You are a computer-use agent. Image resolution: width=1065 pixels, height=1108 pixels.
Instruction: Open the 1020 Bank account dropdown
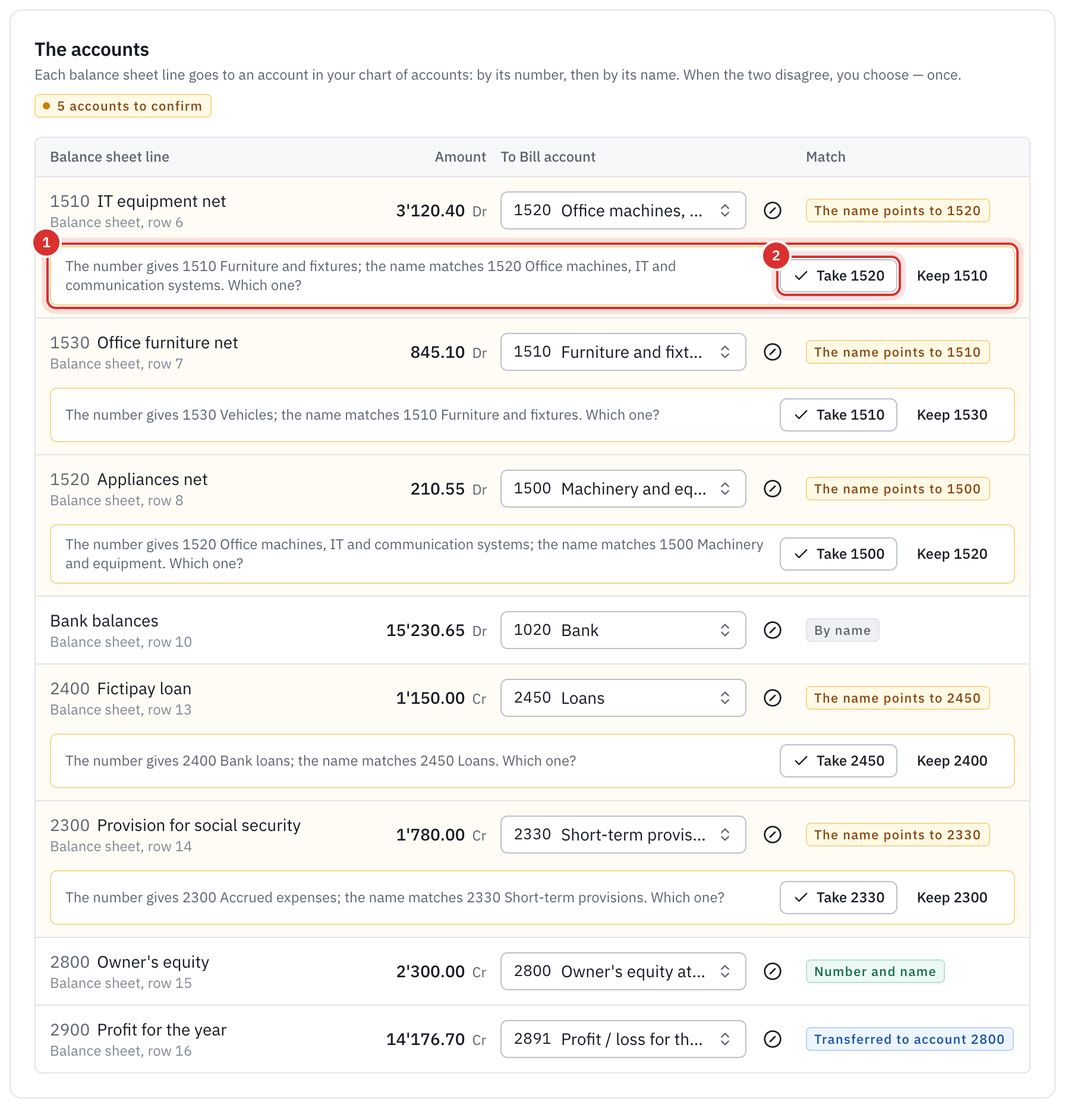pos(623,630)
